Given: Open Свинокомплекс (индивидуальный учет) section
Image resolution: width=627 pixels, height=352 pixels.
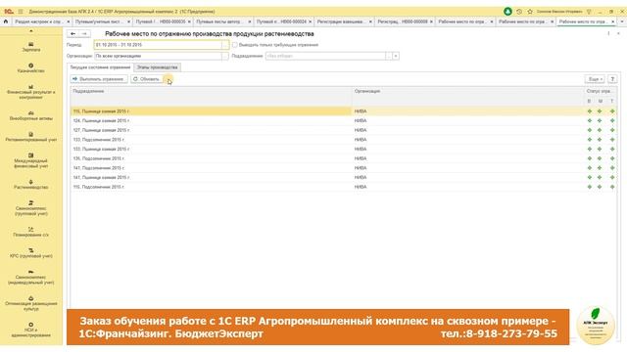Looking at the screenshot, I should pyautogui.click(x=31, y=277).
